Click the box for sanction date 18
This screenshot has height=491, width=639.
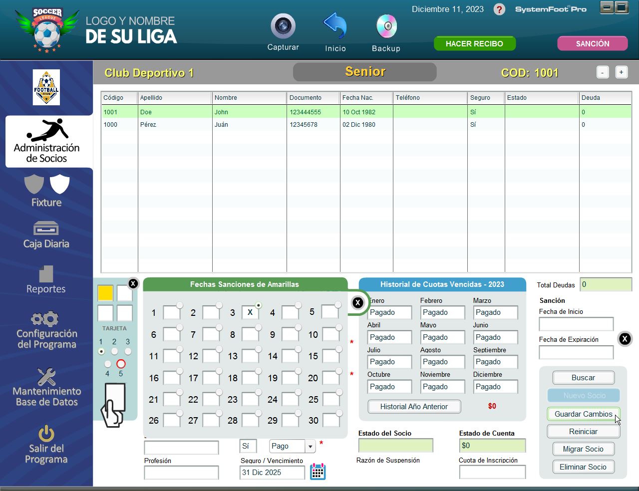click(250, 378)
